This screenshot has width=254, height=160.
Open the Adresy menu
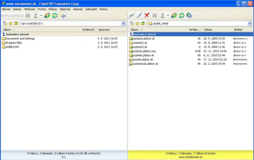(x=17, y=9)
